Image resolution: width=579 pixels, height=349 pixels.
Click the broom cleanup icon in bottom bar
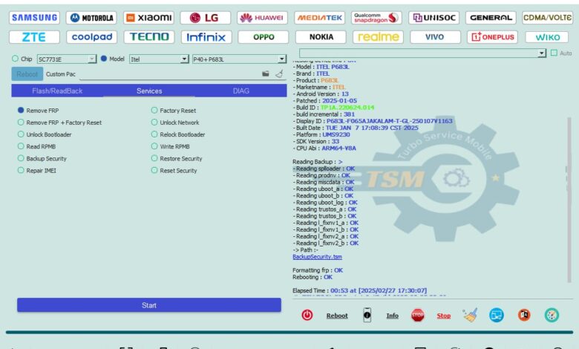pos(470,315)
